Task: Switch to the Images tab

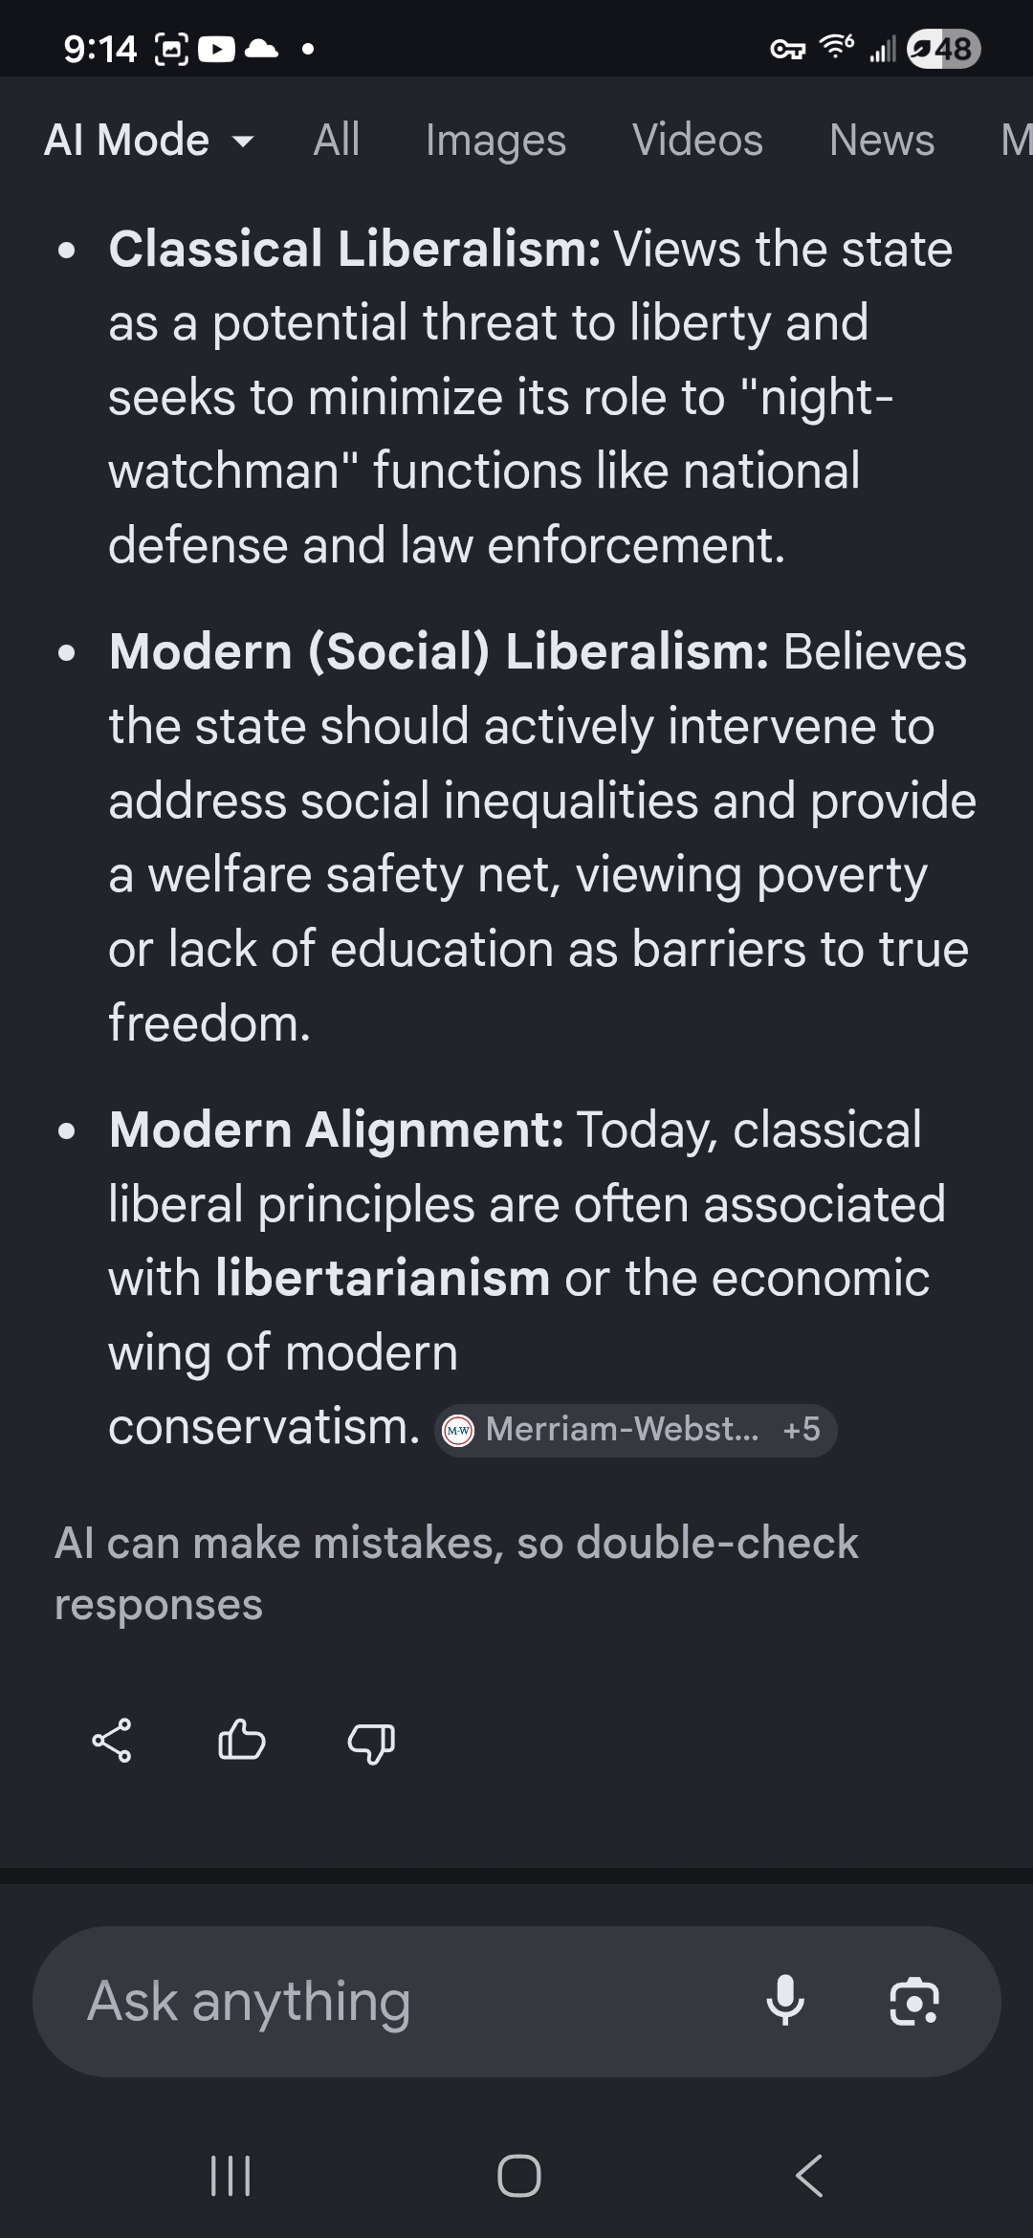Action: tap(495, 141)
